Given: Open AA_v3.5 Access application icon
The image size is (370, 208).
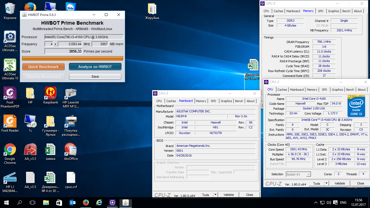Looking at the screenshot, I should coord(30,152).
